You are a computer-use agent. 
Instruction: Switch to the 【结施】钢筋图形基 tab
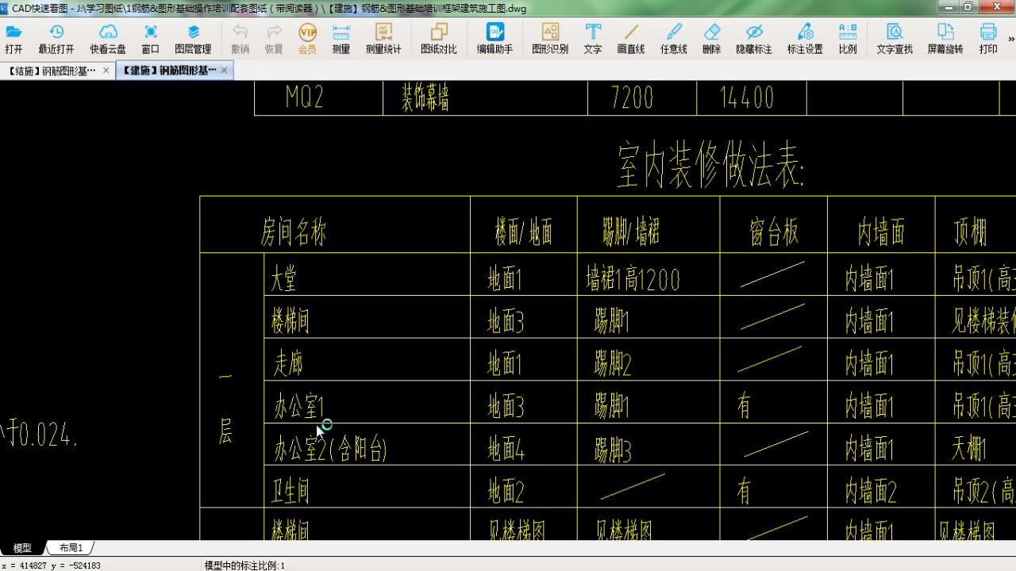coord(52,71)
